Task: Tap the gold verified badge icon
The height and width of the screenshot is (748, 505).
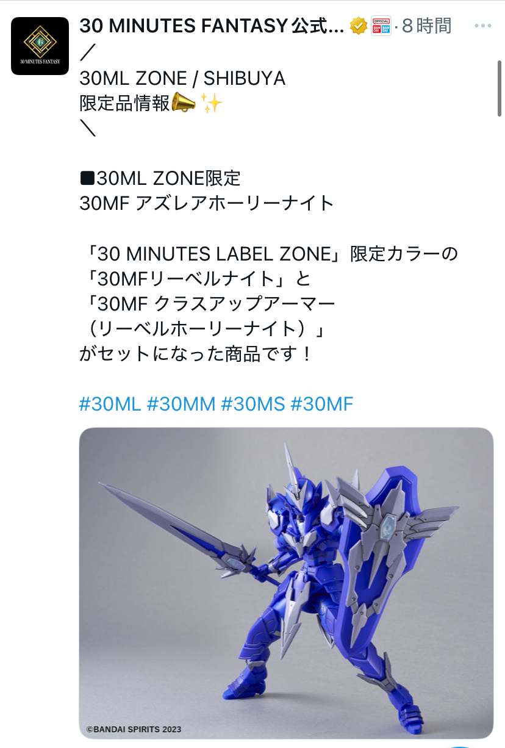Action: click(358, 26)
